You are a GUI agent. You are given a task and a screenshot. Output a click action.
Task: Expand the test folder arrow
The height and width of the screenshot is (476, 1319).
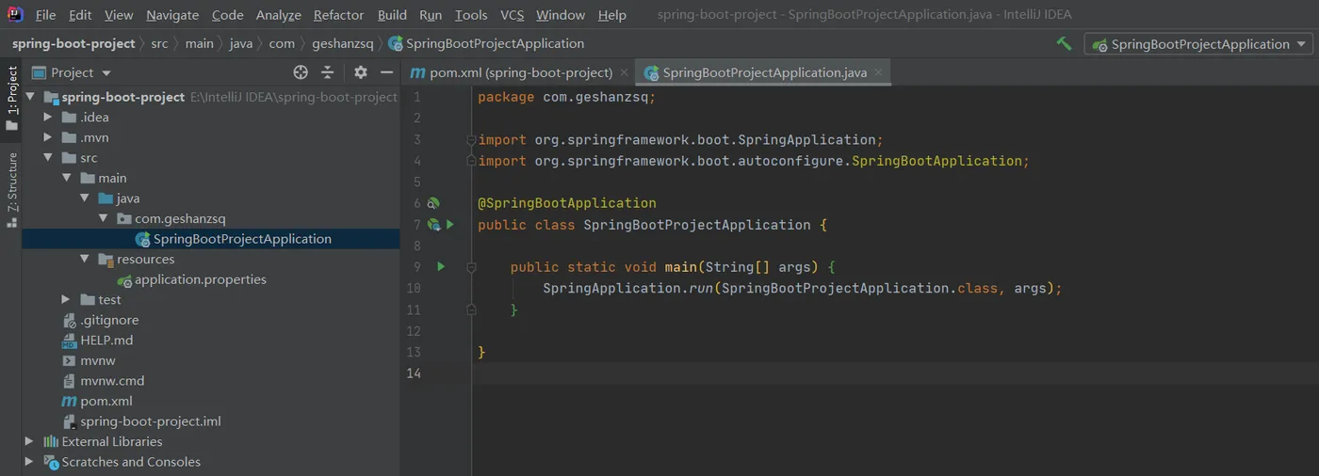point(67,299)
